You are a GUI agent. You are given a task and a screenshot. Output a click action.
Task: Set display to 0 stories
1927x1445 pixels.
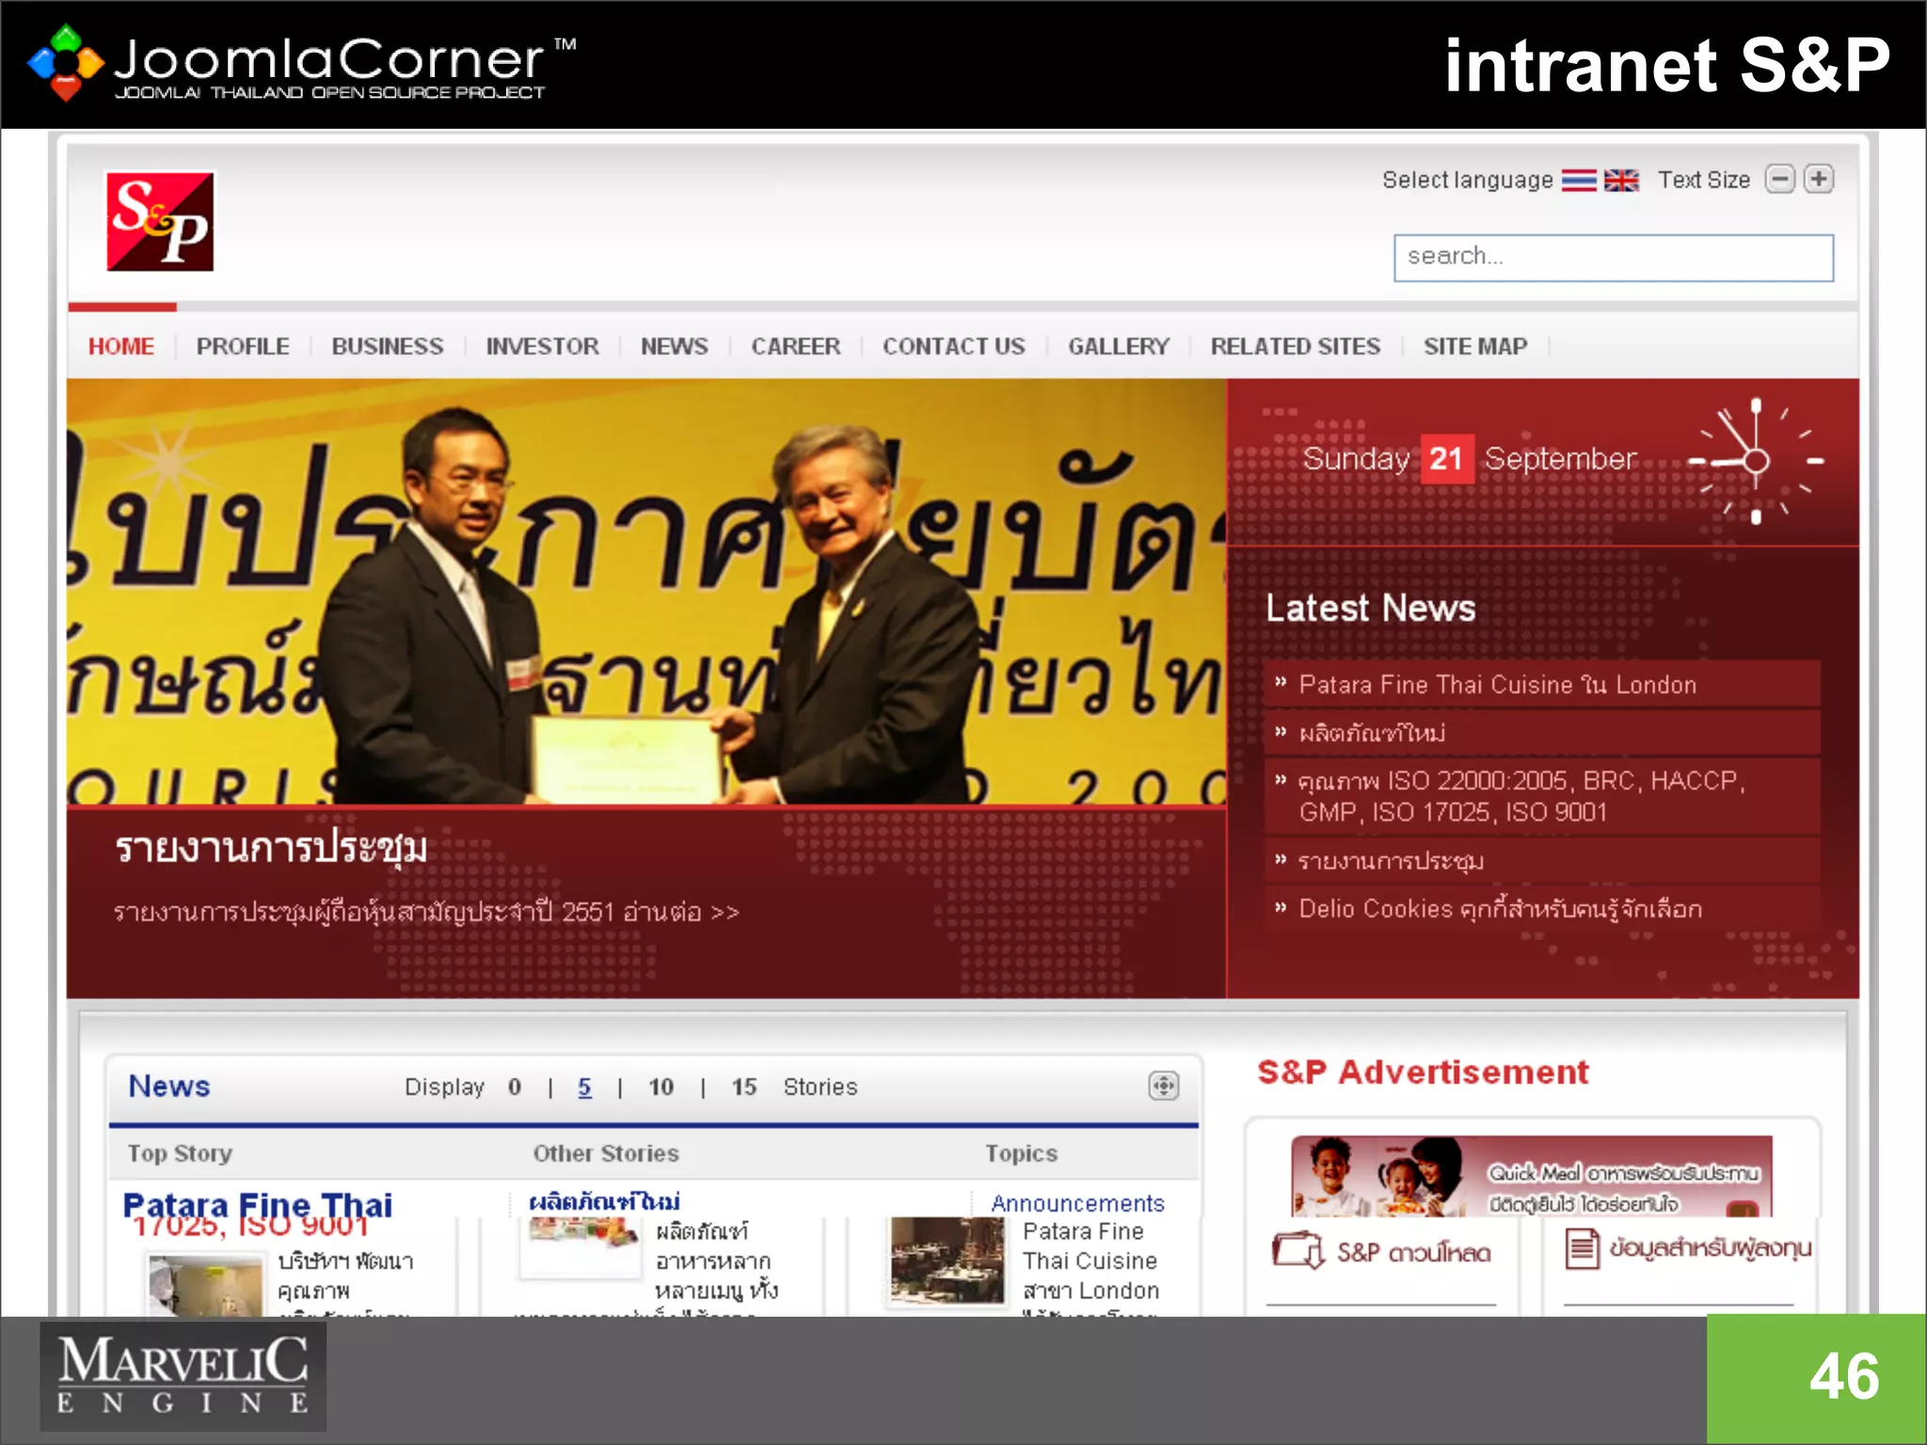[514, 1087]
